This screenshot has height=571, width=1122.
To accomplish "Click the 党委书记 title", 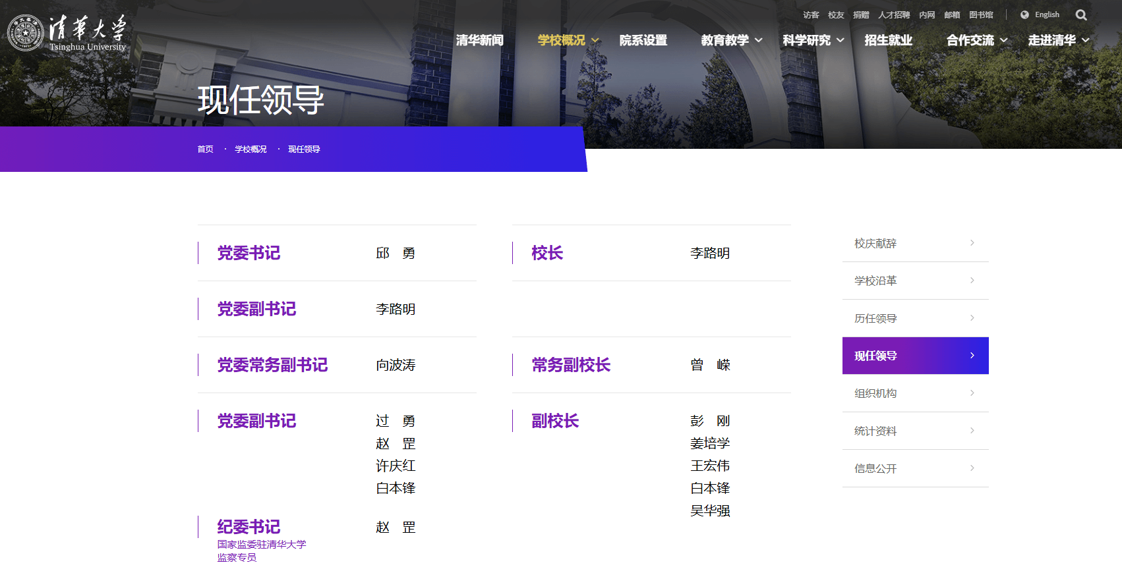I will click(249, 254).
